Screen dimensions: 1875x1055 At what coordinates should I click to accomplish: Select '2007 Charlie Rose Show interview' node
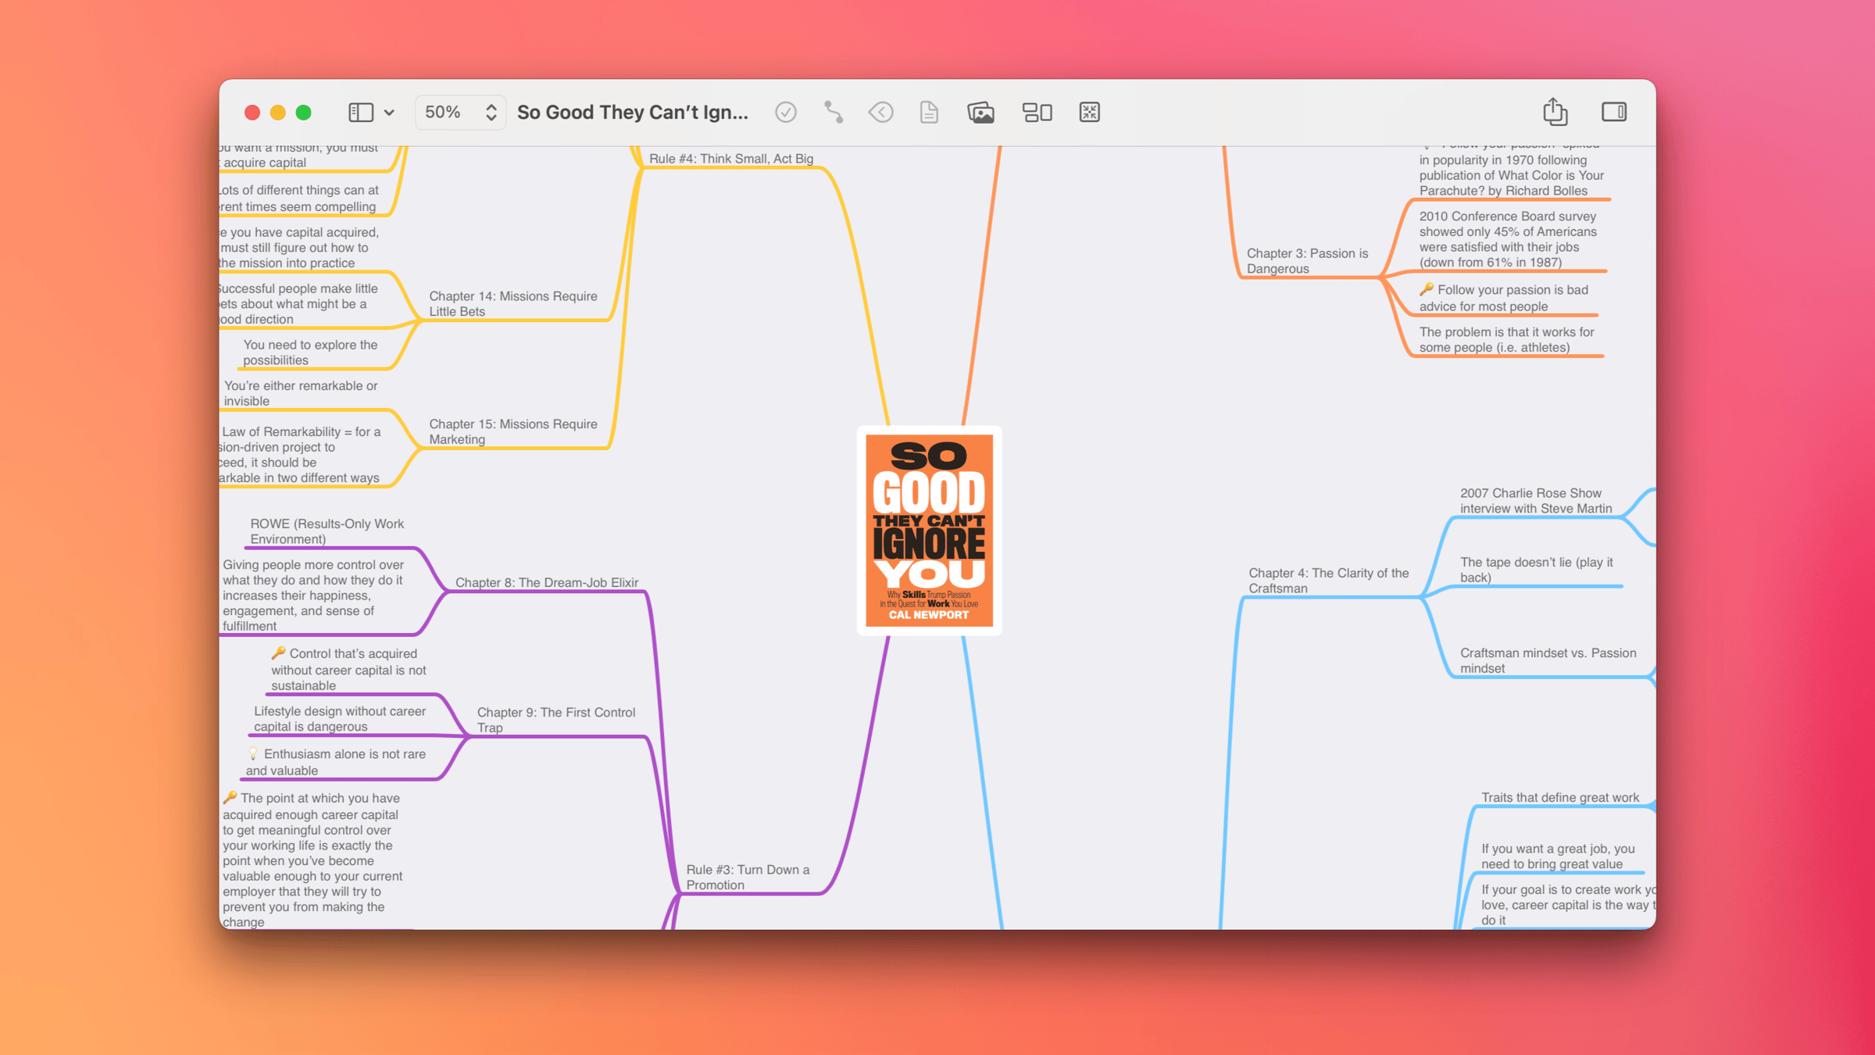click(1536, 501)
